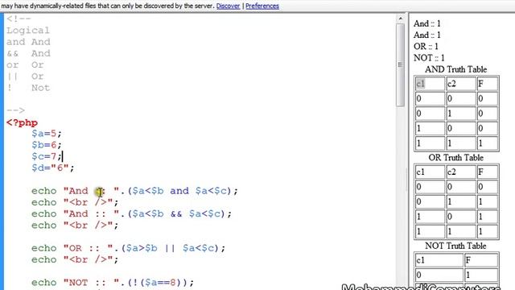Image resolution: width=515 pixels, height=290 pixels.
Task: Click the 'OR Truth Table' heading
Action: pos(456,158)
